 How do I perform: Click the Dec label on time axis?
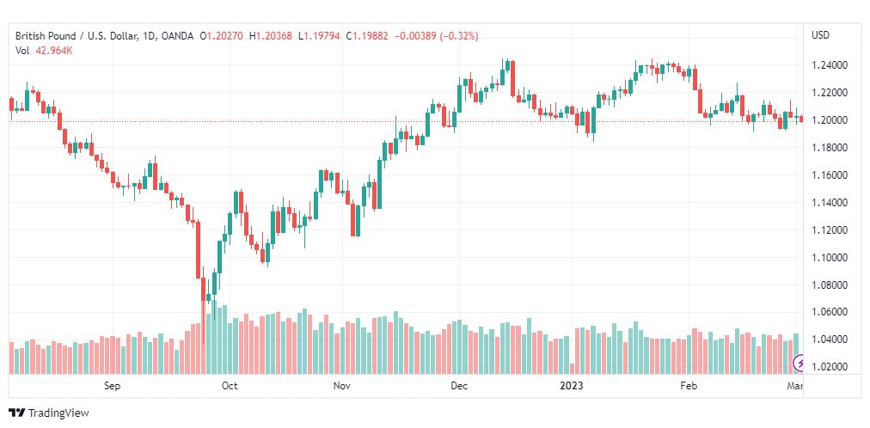coord(459,386)
